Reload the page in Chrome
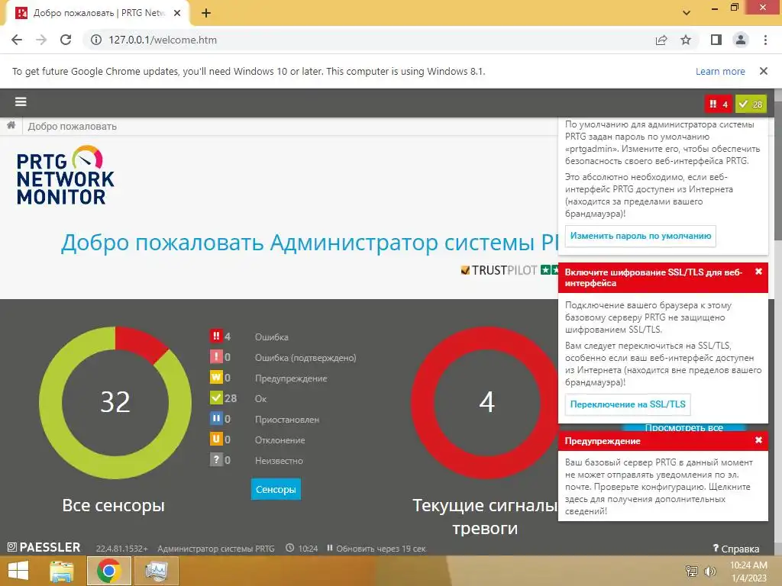 tap(66, 40)
